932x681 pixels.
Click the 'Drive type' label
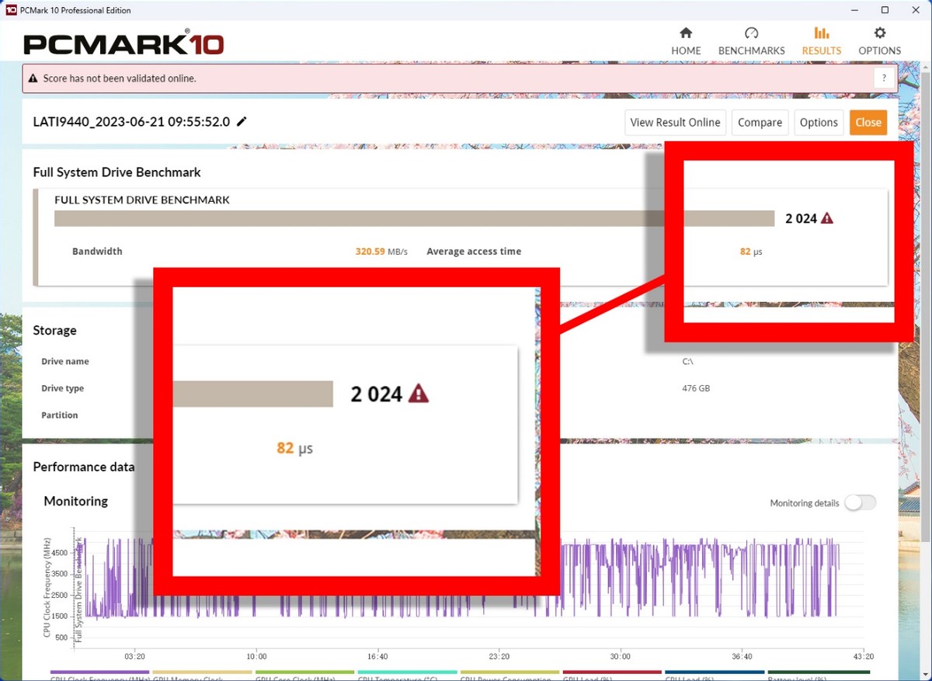pos(62,388)
